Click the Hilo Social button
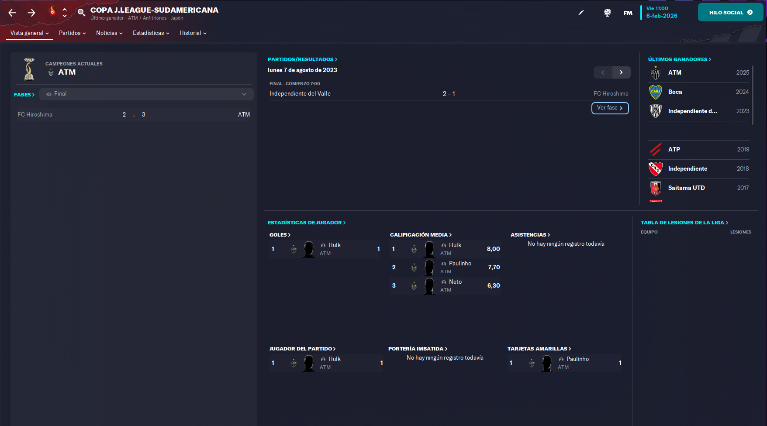 730,13
